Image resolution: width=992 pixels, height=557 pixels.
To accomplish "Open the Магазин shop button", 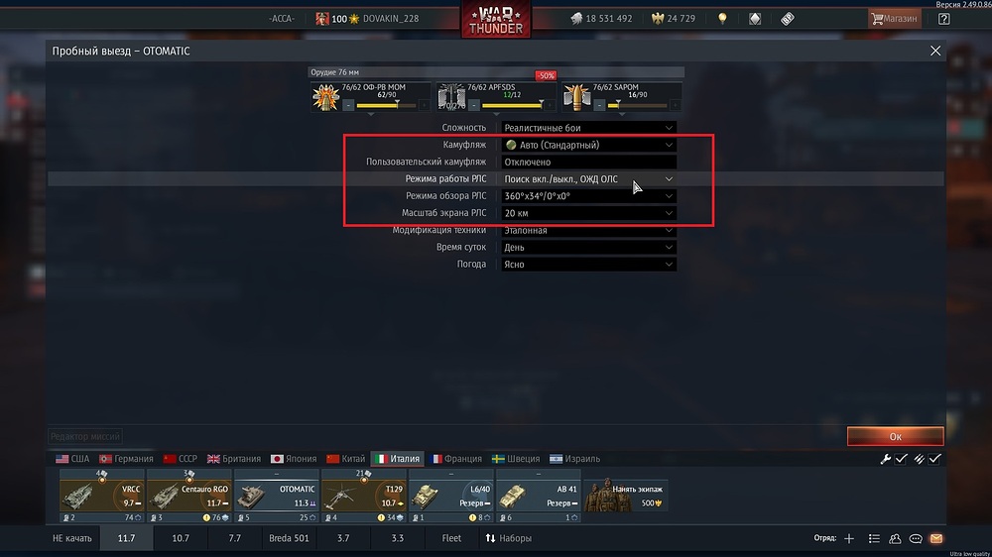I will (894, 19).
